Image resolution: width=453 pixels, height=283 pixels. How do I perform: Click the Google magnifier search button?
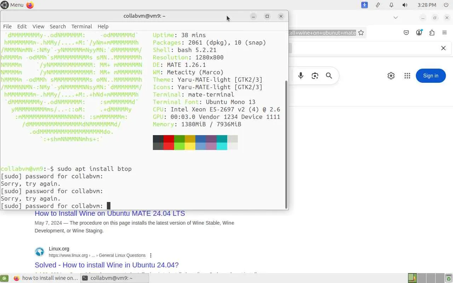pos(329,76)
